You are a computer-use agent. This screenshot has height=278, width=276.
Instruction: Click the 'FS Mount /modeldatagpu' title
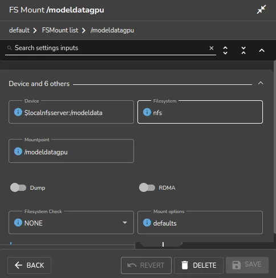(x=56, y=10)
